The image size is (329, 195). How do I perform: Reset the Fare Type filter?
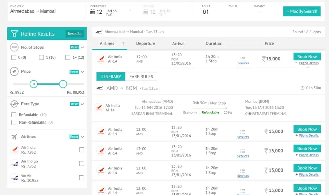click(75, 104)
